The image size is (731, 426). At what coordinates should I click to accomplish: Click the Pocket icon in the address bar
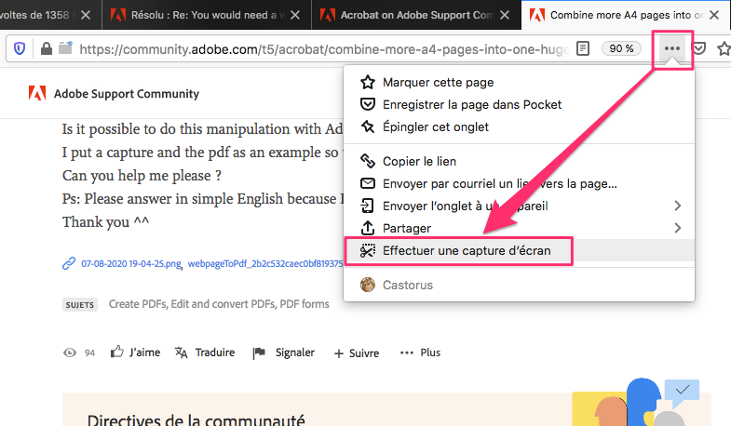tap(698, 48)
